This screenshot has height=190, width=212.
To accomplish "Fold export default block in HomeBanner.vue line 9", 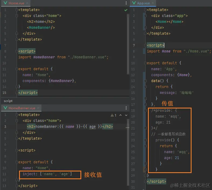I will tap(17, 162).
